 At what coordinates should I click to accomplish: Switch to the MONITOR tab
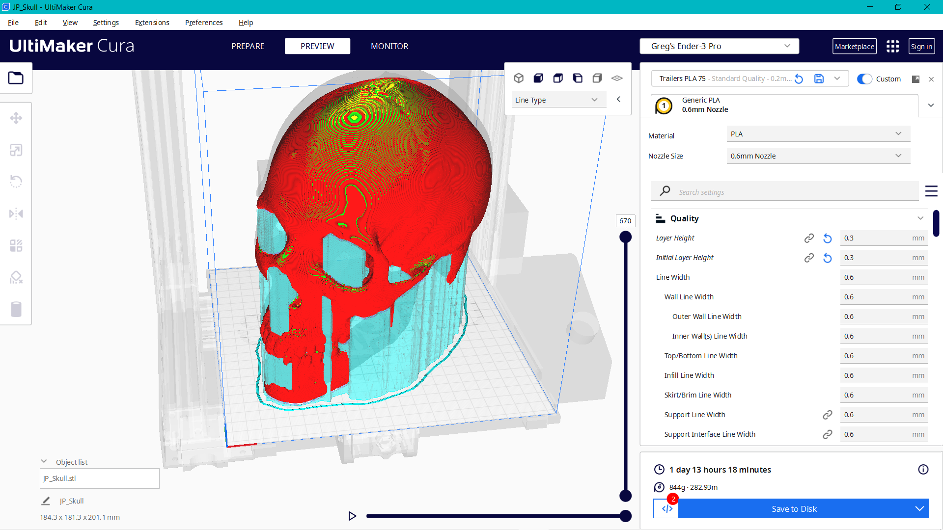pos(389,46)
